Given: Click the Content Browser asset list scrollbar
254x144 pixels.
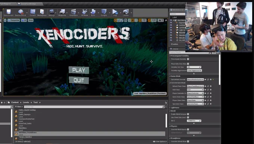Looking at the screenshot, I should (166, 121).
